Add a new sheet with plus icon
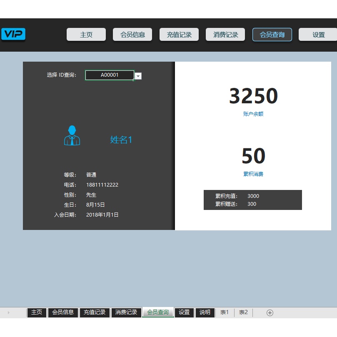337x337 pixels. coord(270,313)
